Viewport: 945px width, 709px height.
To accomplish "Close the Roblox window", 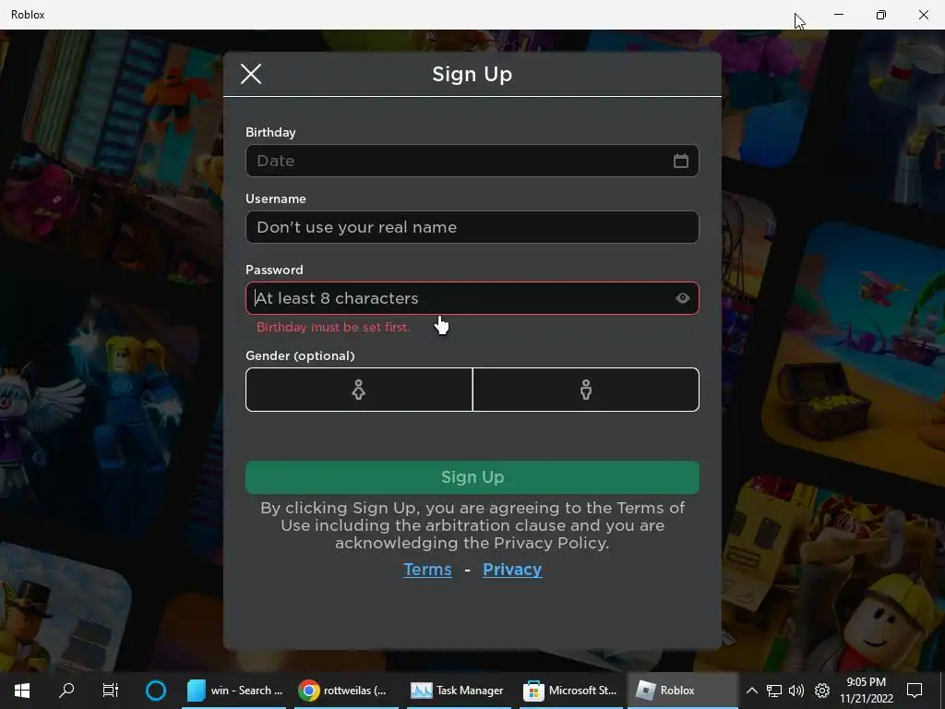I will click(923, 15).
